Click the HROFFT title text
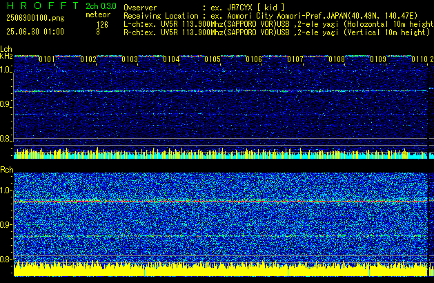 click(43, 6)
